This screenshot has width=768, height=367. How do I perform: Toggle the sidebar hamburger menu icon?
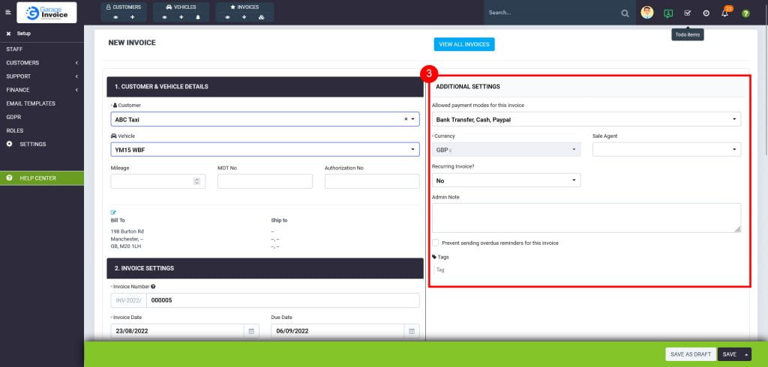click(x=7, y=13)
